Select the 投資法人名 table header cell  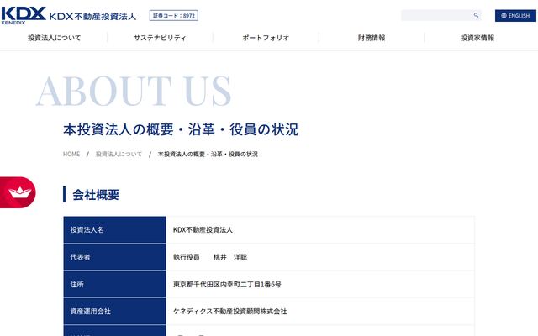(114, 229)
